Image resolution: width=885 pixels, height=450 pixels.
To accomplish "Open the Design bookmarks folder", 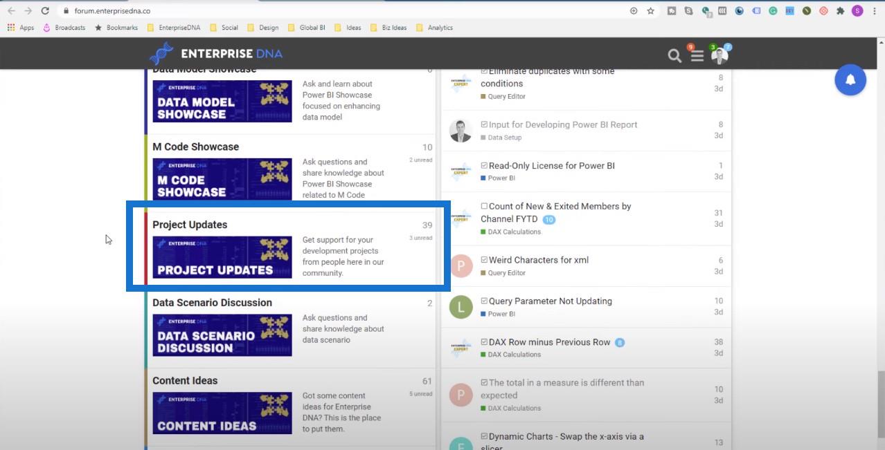I will coord(262,28).
